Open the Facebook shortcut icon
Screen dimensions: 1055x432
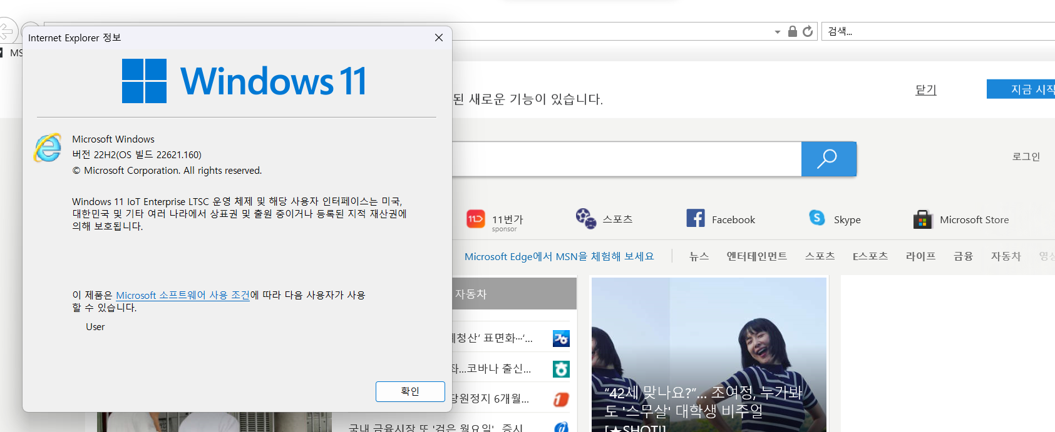pos(696,218)
